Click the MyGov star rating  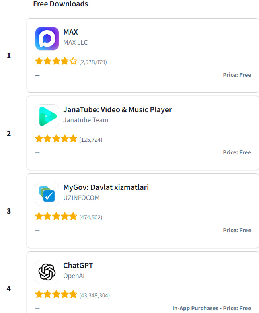tap(56, 217)
